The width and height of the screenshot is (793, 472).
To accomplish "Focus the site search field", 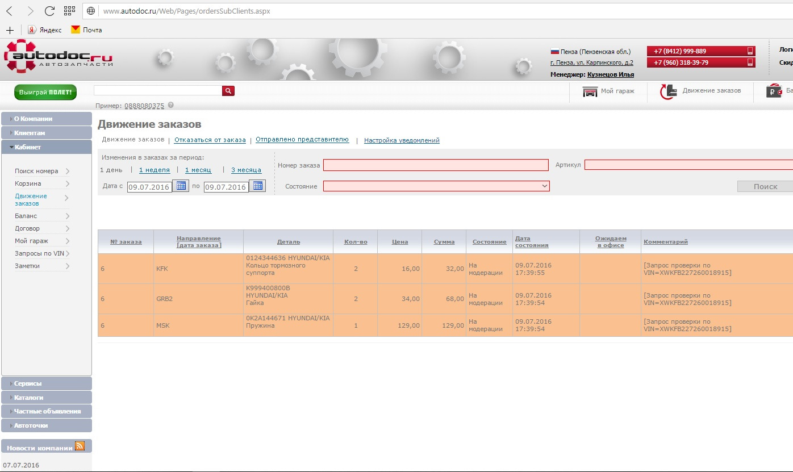I will [x=158, y=91].
